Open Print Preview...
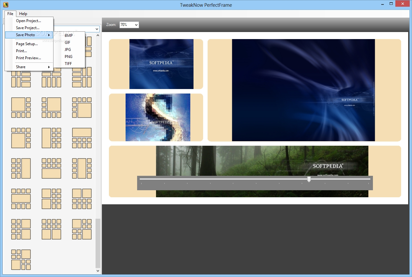The height and width of the screenshot is (277, 412). point(29,58)
